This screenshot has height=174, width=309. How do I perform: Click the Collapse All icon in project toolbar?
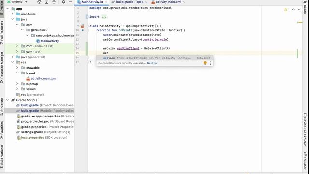pos(54,2)
